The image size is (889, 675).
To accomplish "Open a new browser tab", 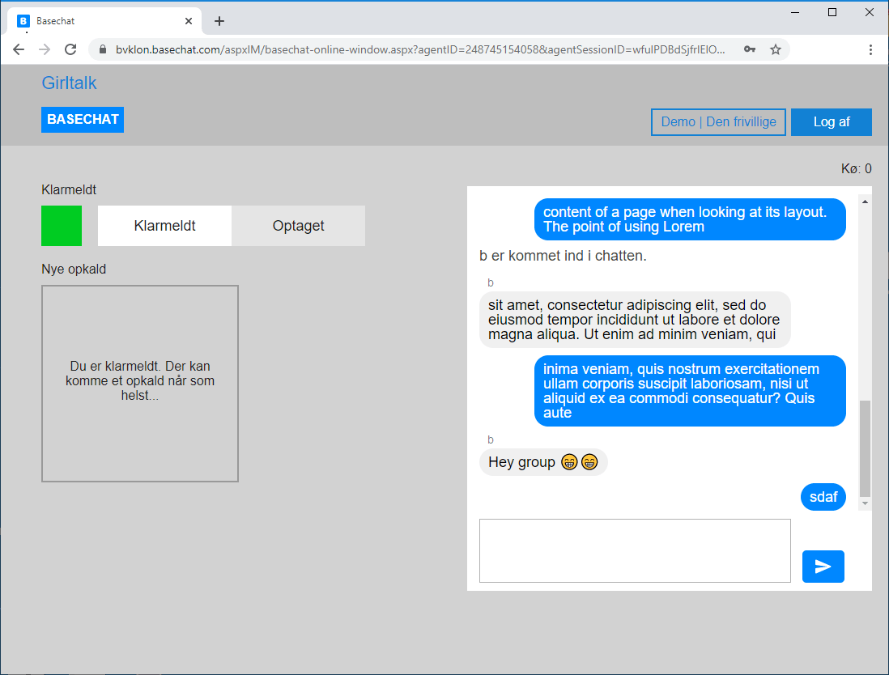I will 219,21.
